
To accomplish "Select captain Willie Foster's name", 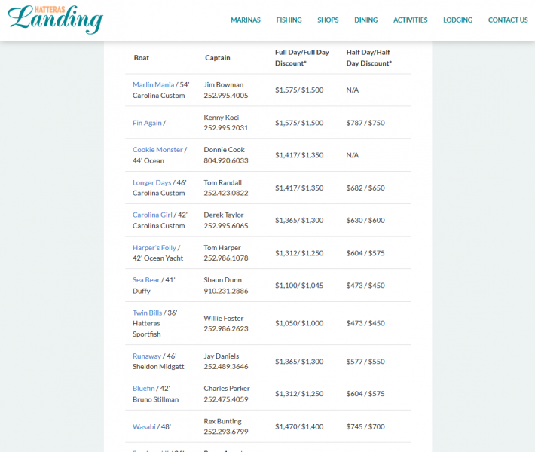I will pyautogui.click(x=224, y=318).
